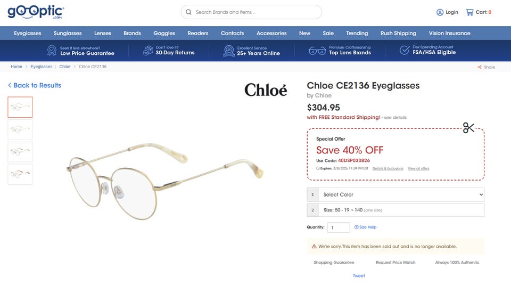Click the Eyeglasses breadcrumb link
This screenshot has height=285, width=511.
coord(42,67)
